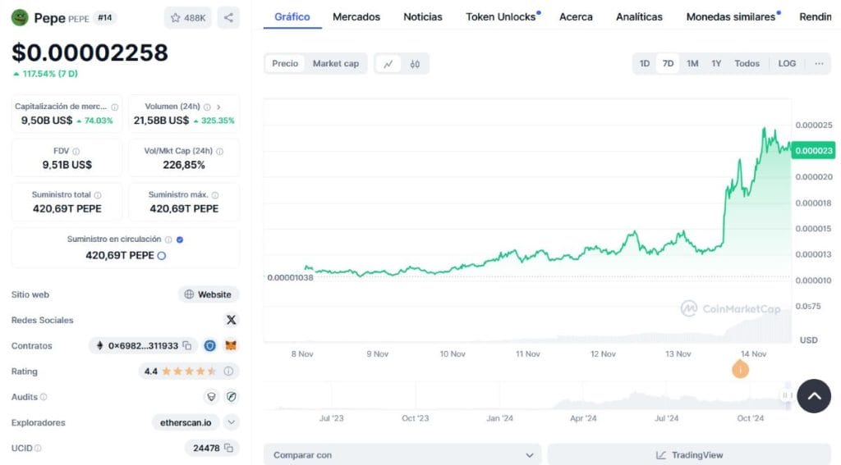Copy contract address 0x6982...311933
Viewport: 841px width, 465px height.
click(x=186, y=345)
